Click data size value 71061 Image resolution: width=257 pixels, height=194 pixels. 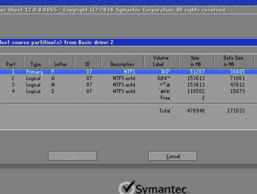237,78
